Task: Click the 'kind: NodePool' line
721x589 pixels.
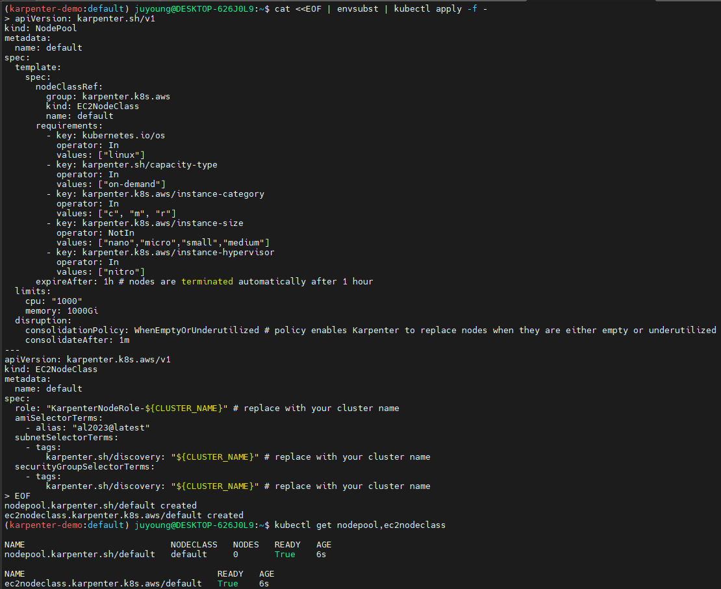Action: 40,28
